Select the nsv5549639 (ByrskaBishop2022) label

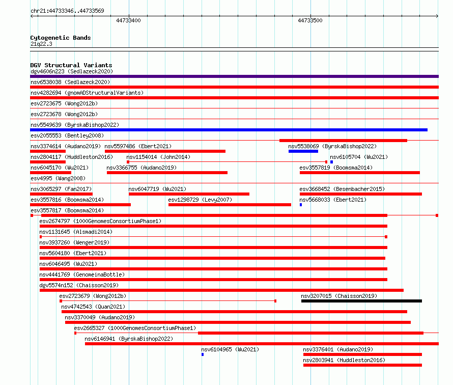75,125
